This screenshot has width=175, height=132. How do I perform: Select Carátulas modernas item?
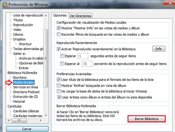click(x=28, y=116)
